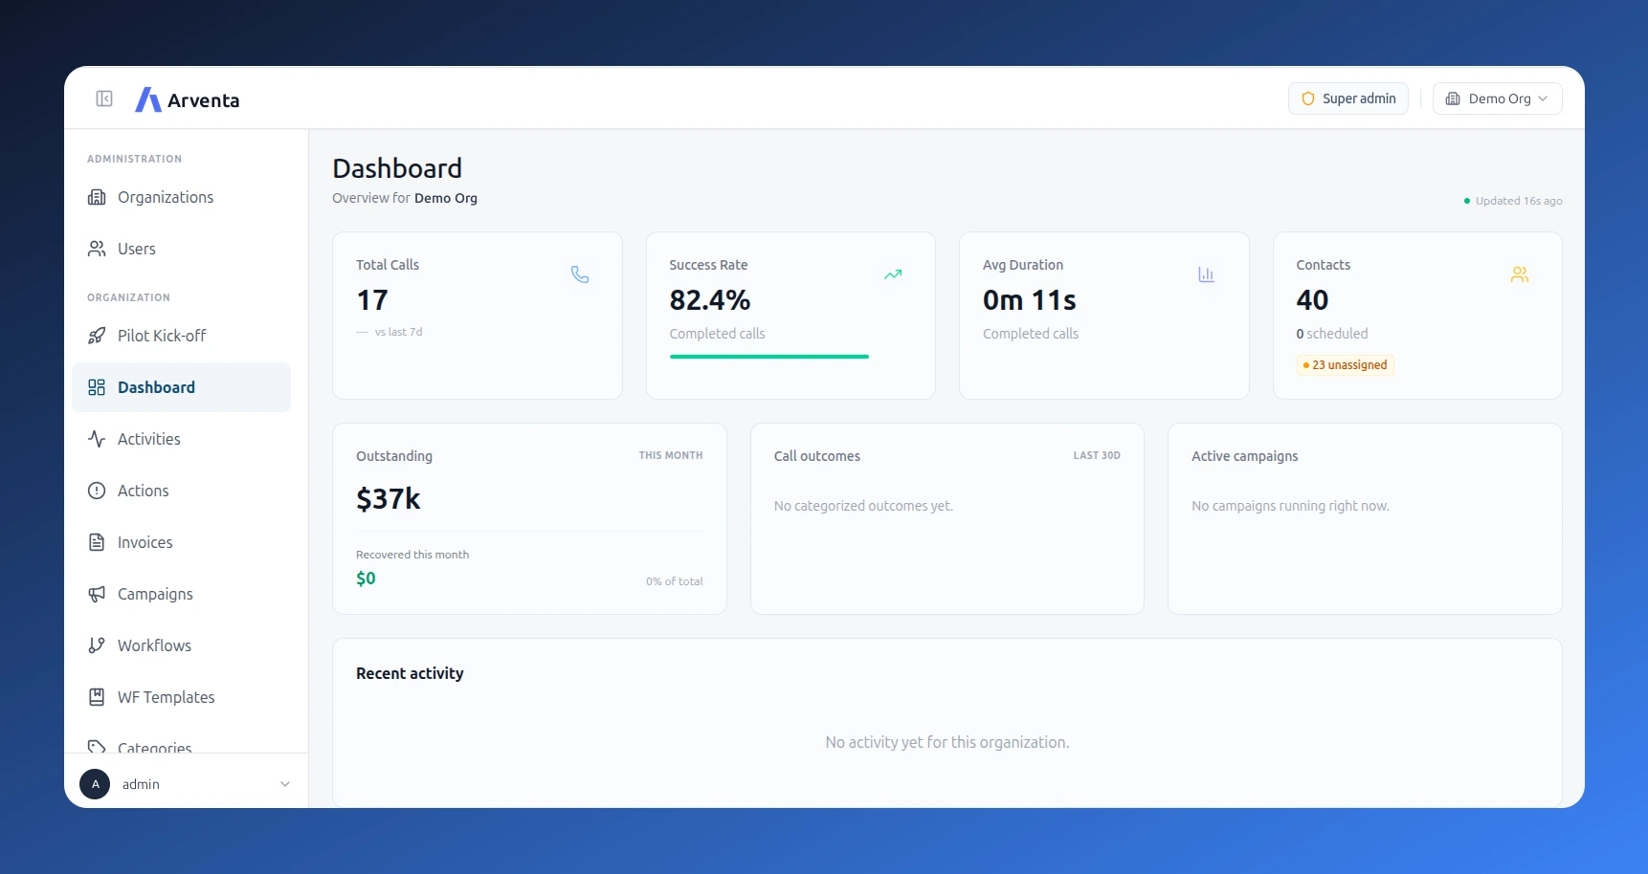This screenshot has width=1648, height=874.
Task: Click the Organizations building icon
Action: pyautogui.click(x=97, y=197)
